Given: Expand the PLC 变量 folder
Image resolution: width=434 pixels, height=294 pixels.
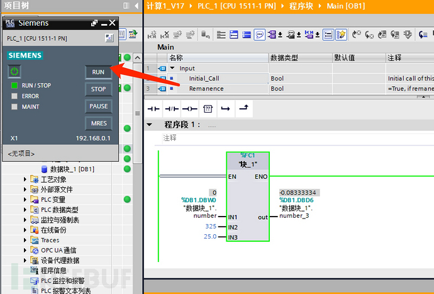Looking at the screenshot, I should [x=26, y=200].
